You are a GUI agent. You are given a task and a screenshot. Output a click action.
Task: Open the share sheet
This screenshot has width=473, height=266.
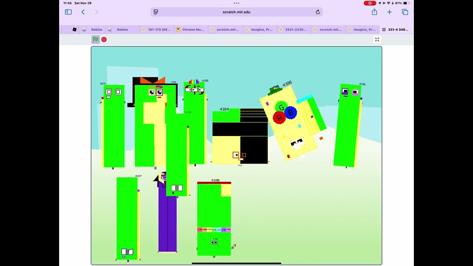pos(374,12)
